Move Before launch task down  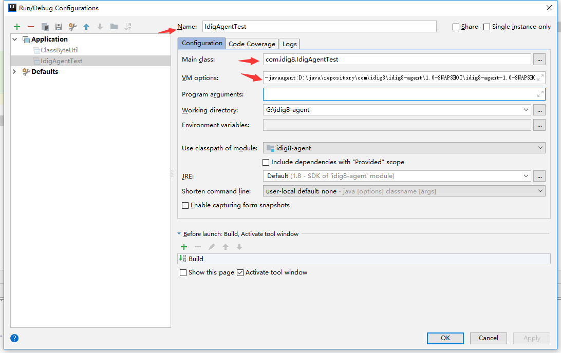[x=239, y=247]
